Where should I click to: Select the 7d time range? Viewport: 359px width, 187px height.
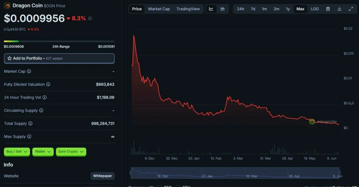[x=253, y=9]
